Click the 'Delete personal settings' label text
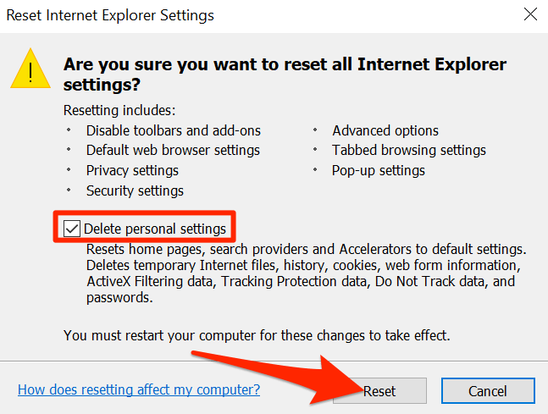This screenshot has height=414, width=548. 155,229
